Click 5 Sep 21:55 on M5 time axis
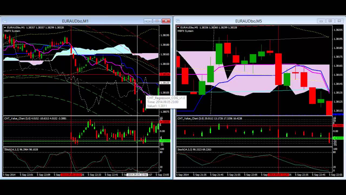The image size is (346, 195). 234,175
